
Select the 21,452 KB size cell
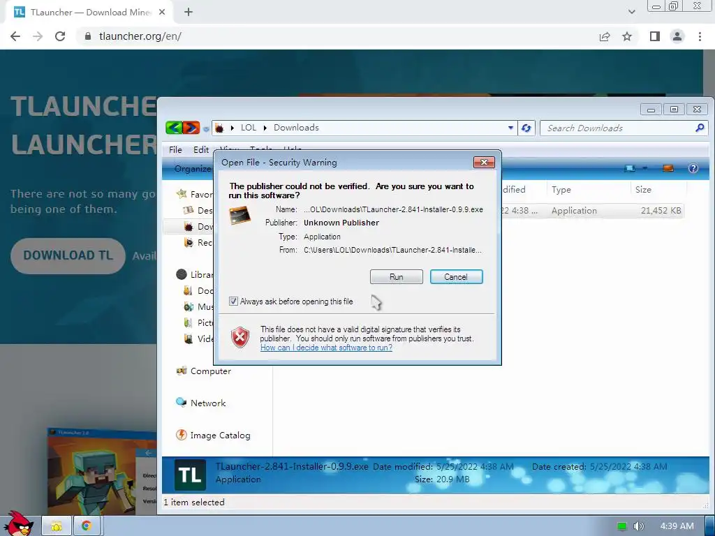point(661,211)
